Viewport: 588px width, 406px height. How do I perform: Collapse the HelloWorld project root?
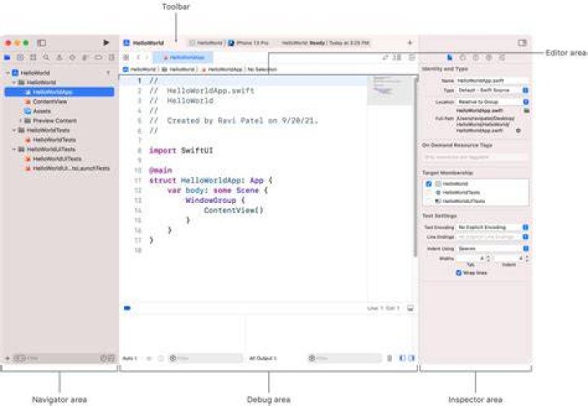click(8, 73)
